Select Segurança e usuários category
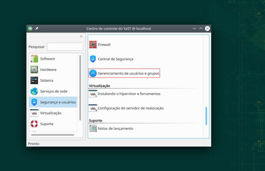Viewport: 265px width, 171px height. [58, 102]
